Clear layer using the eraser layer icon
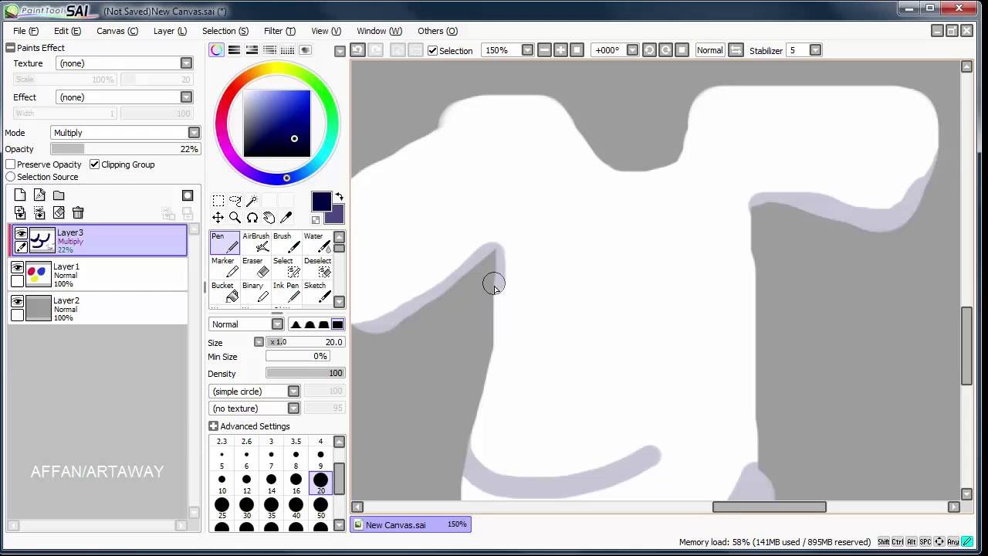This screenshot has width=988, height=556. point(59,213)
